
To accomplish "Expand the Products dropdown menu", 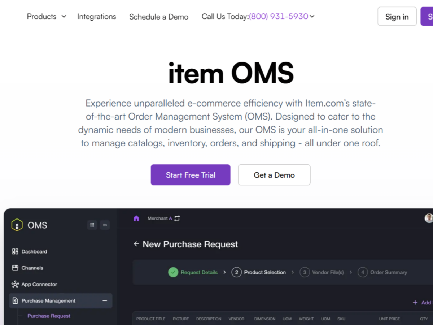I will pyautogui.click(x=47, y=16).
